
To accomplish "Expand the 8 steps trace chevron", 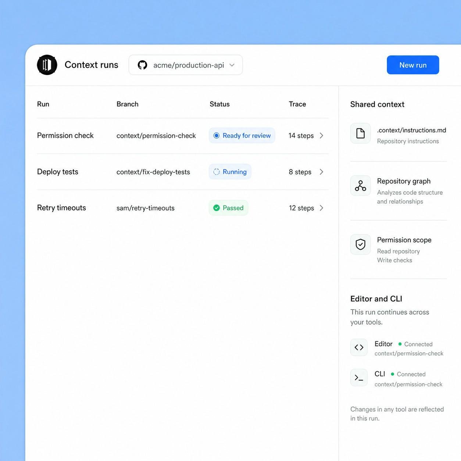I will [x=322, y=172].
